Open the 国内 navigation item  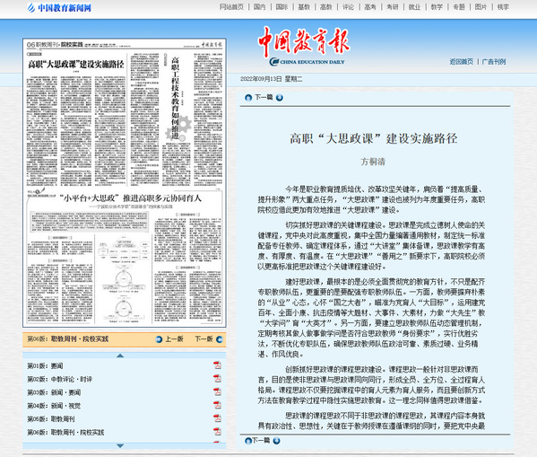pyautogui.click(x=260, y=7)
